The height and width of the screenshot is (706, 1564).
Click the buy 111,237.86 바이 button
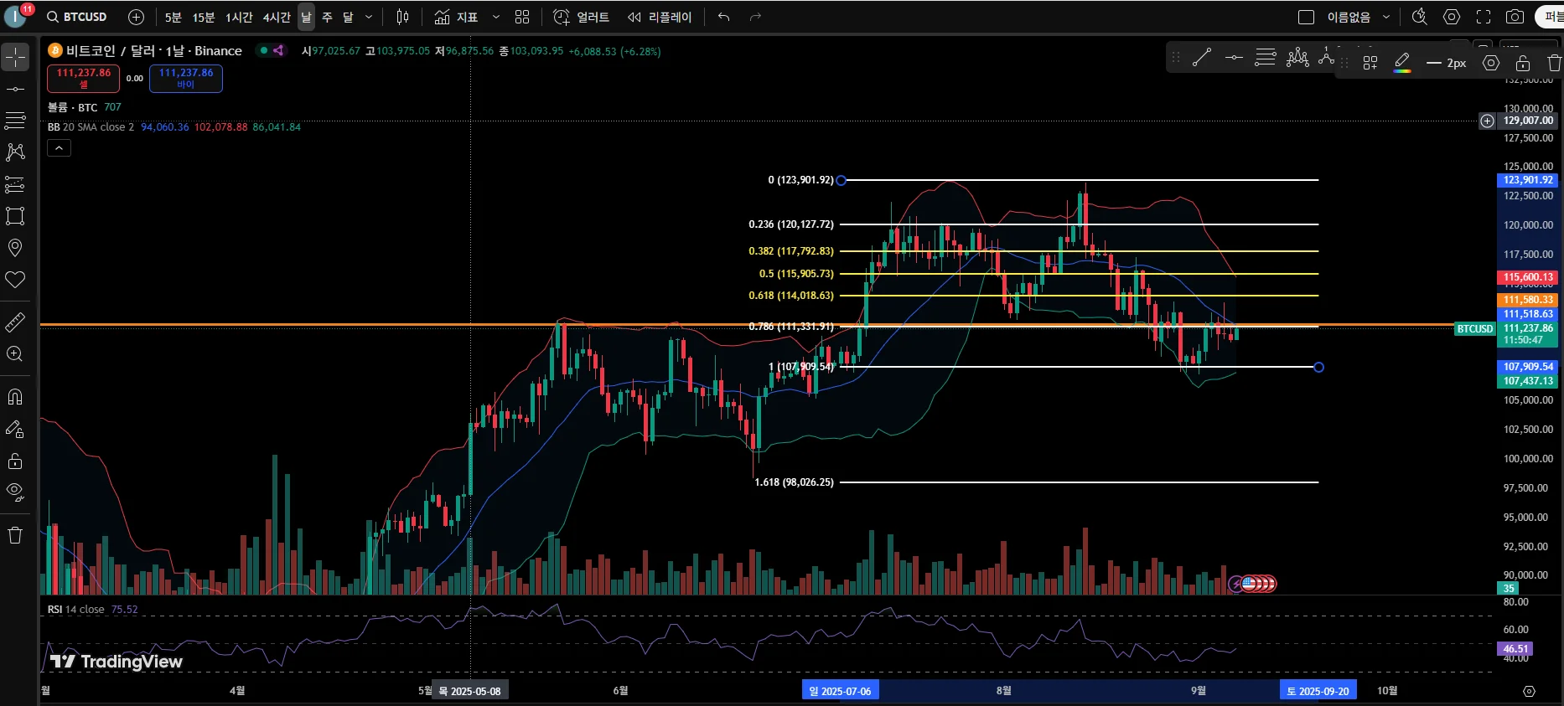tap(186, 79)
